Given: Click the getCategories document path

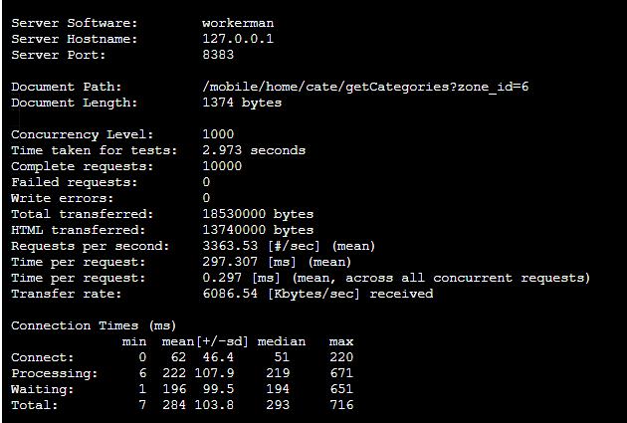Looking at the screenshot, I should pos(365,88).
